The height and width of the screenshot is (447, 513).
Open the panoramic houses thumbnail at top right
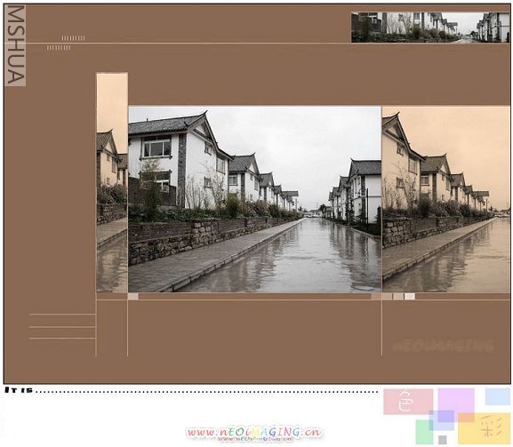coord(430,28)
